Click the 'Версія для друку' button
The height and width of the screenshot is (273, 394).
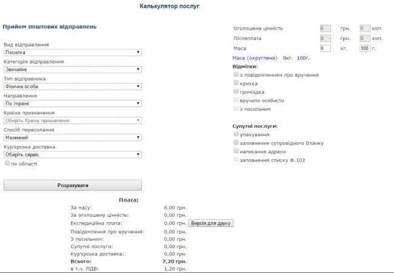pos(211,223)
